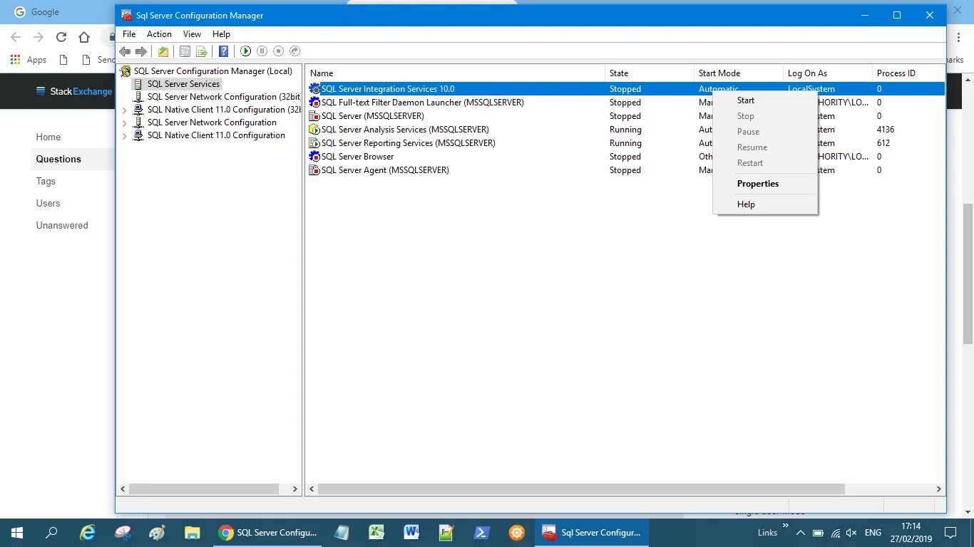This screenshot has height=547, width=974.
Task: Open the Action Center notification icon
Action: (950, 532)
